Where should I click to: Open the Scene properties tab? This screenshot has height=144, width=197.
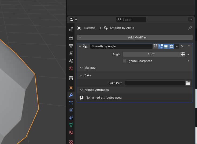pos(71,61)
